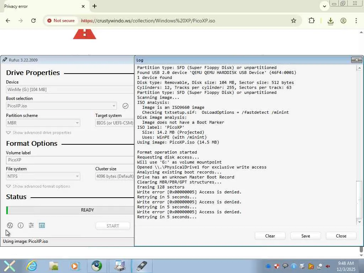This screenshot has height=273, width=364.
Task: Click 'ISO label: 'PicoXP'' log line
Action: pyautogui.click(x=160, y=128)
